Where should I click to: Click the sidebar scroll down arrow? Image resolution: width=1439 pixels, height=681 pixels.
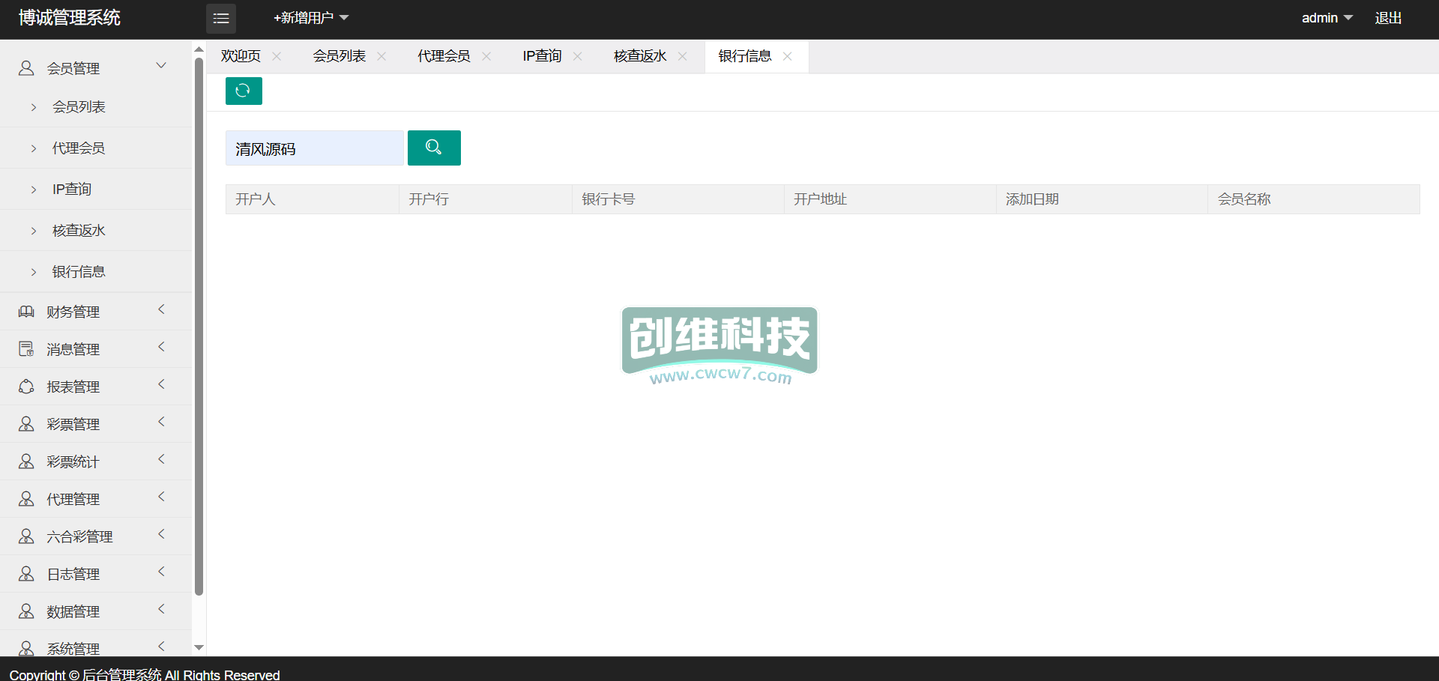pyautogui.click(x=199, y=647)
